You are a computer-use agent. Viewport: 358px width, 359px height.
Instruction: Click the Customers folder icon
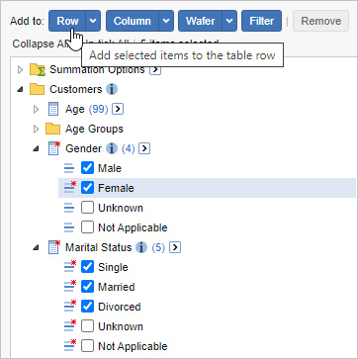click(x=37, y=89)
